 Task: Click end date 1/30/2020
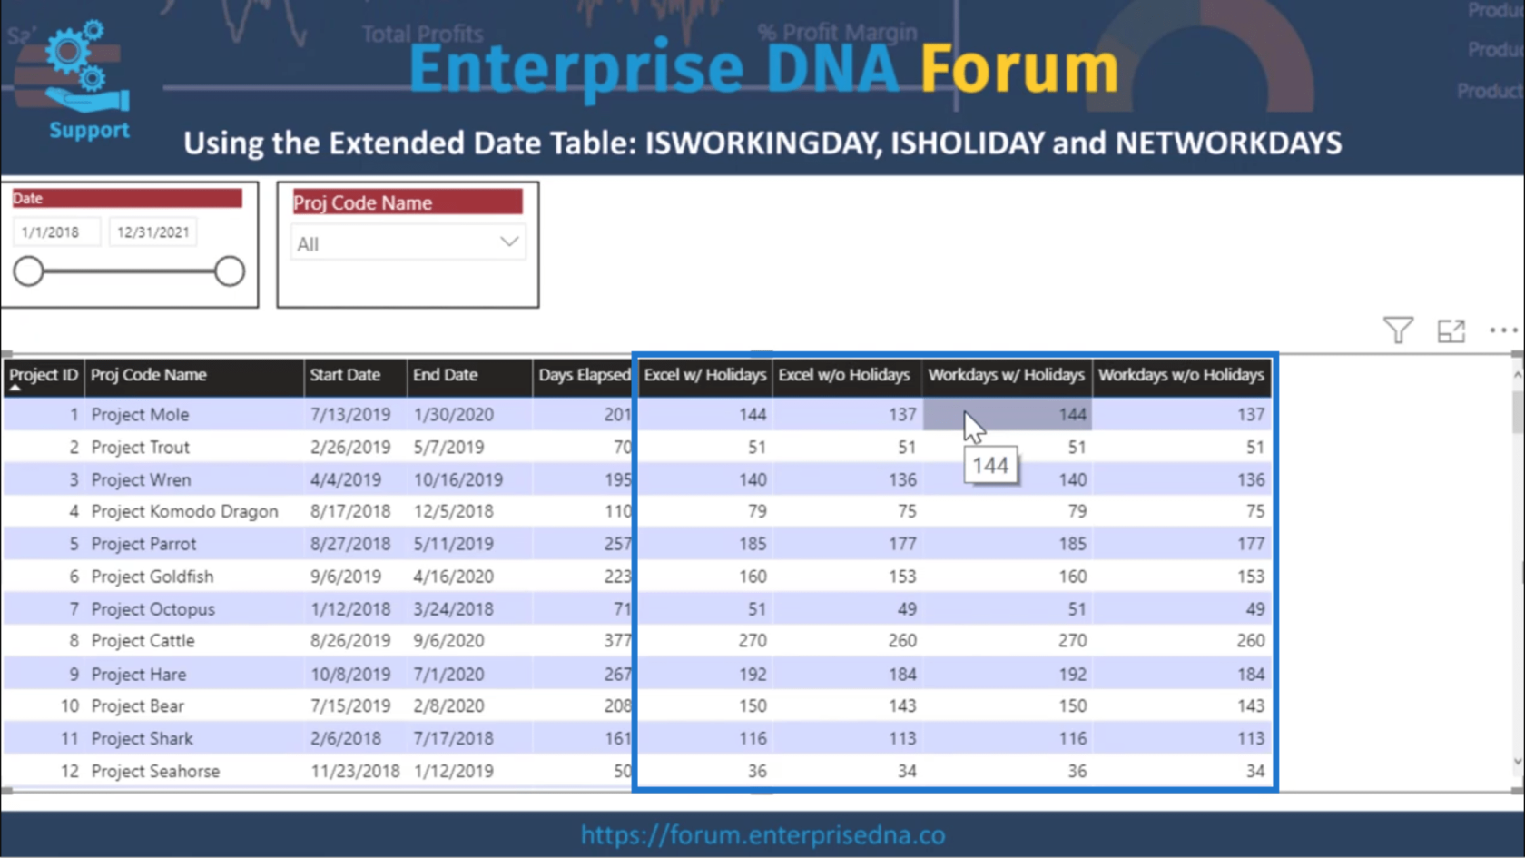(454, 415)
